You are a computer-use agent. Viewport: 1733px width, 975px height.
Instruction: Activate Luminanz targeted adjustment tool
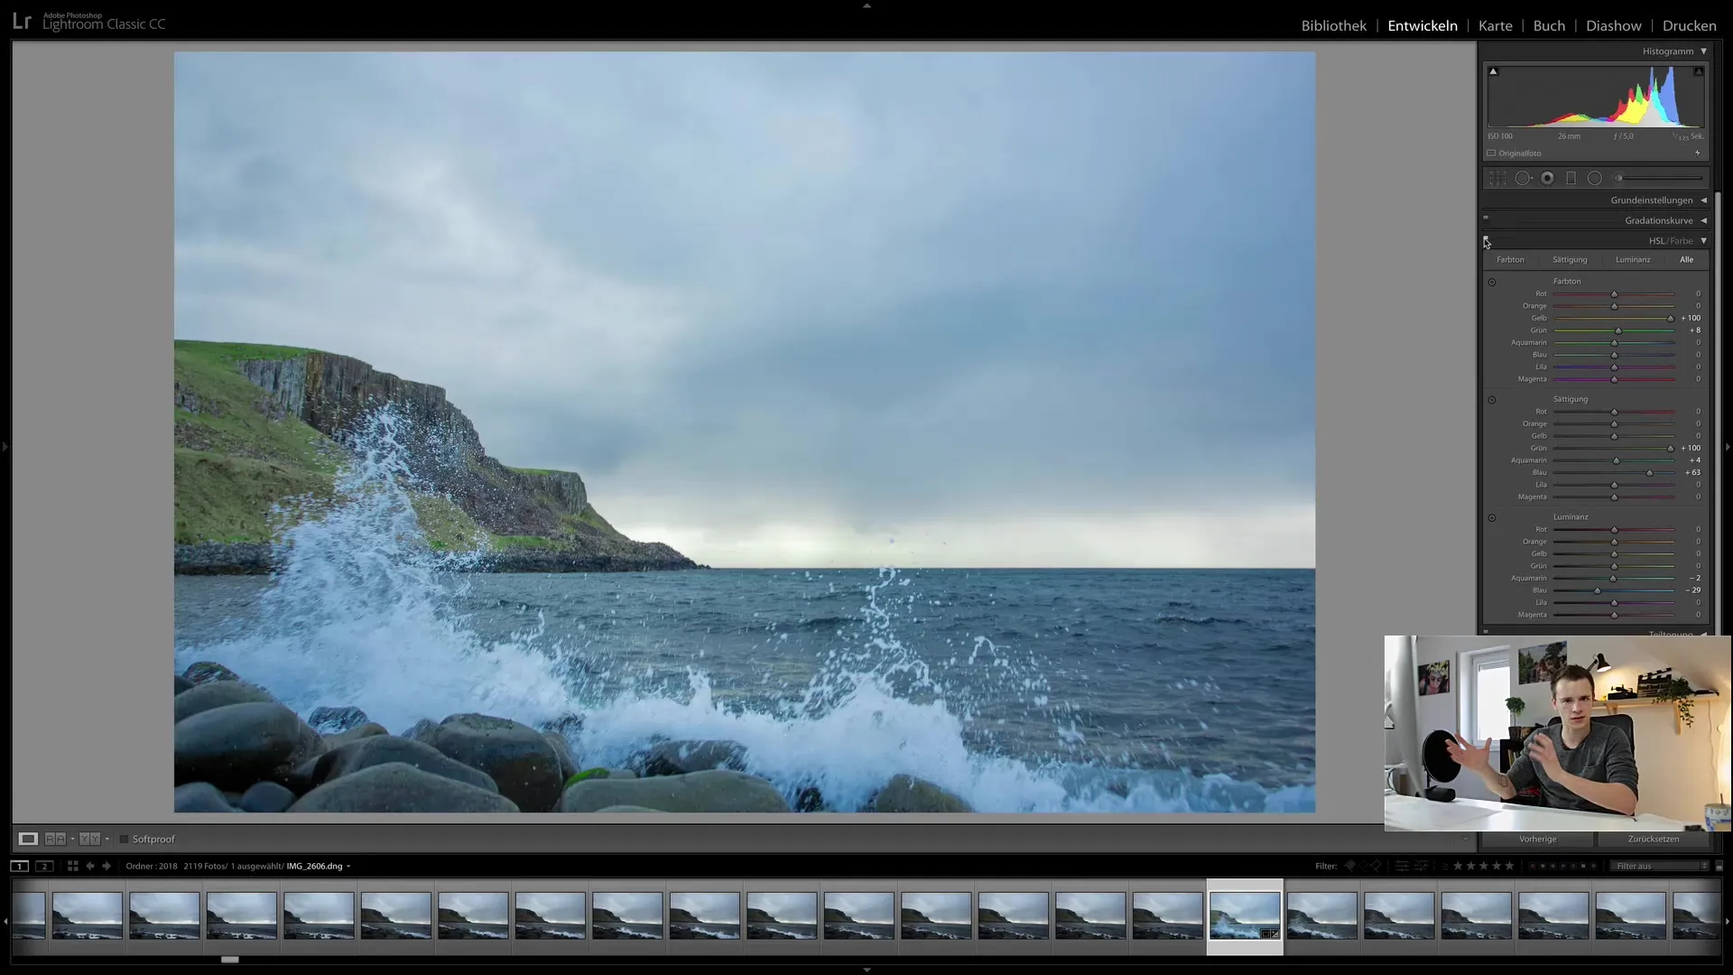click(x=1492, y=518)
